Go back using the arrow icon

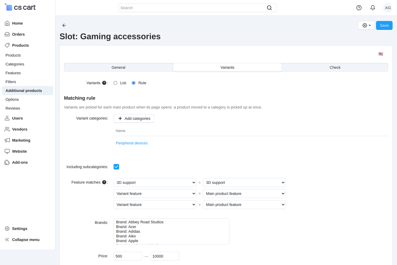click(x=64, y=26)
